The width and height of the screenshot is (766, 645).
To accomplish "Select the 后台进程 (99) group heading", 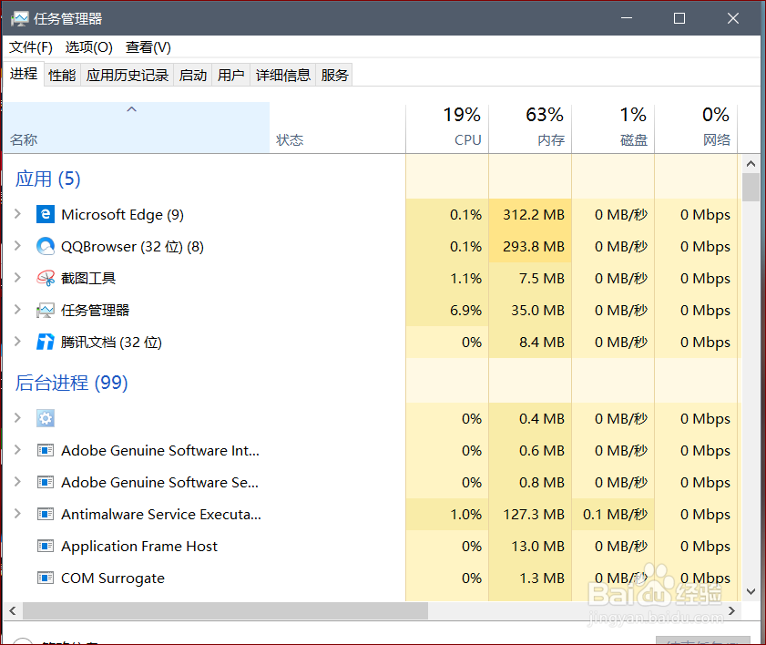I will (x=71, y=383).
